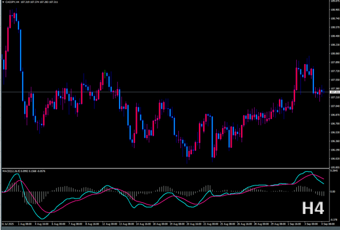
Task: Click the '29 Aug 08:00' time axis label
Action: [x=278, y=224]
